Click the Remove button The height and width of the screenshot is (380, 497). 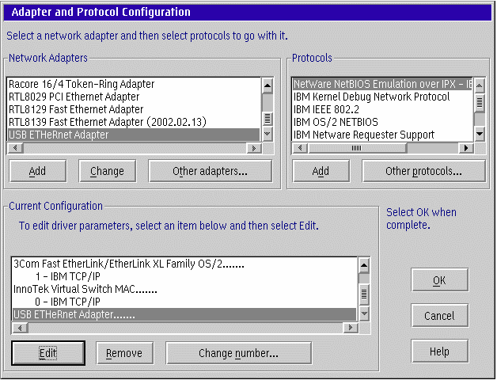[x=124, y=353]
